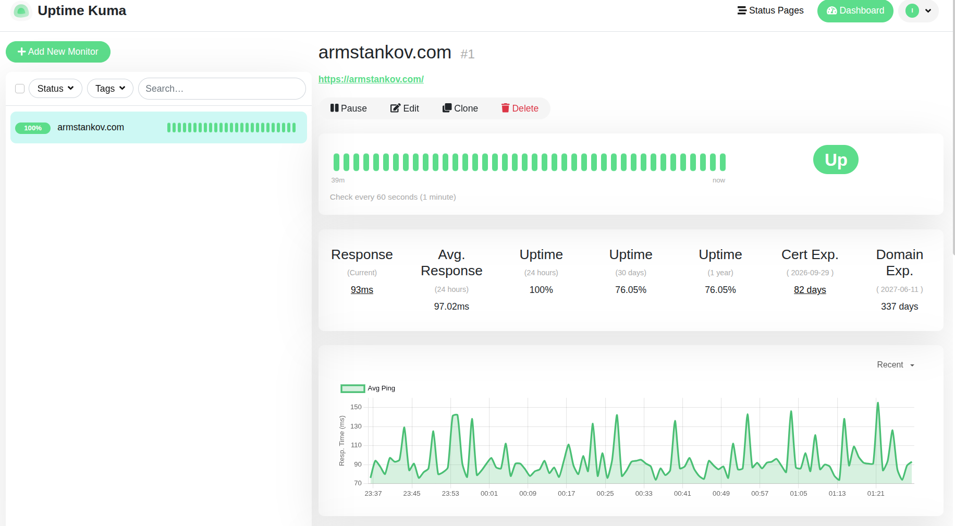Click the 97.02ms average response value
Screen dimensions: 955x526
coord(451,307)
